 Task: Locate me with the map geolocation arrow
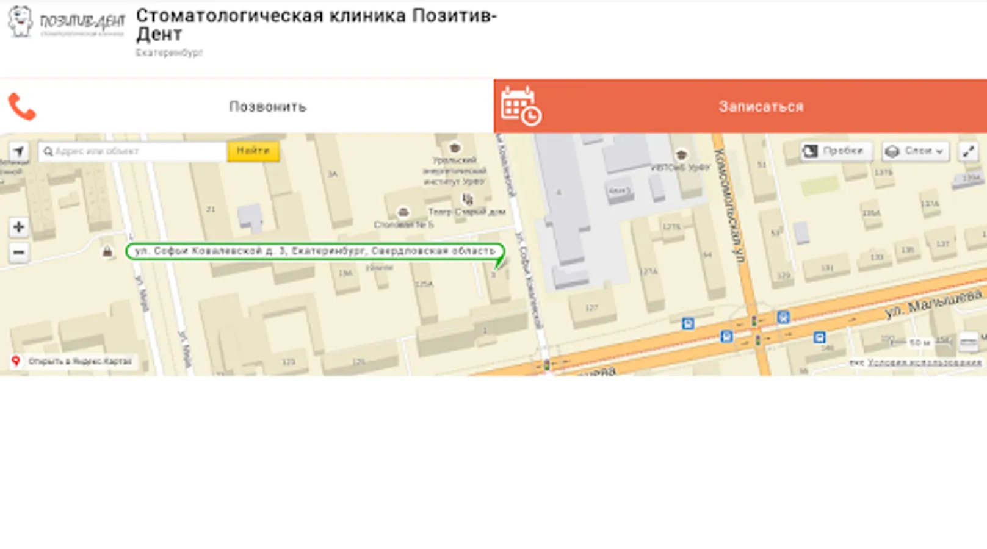point(19,151)
